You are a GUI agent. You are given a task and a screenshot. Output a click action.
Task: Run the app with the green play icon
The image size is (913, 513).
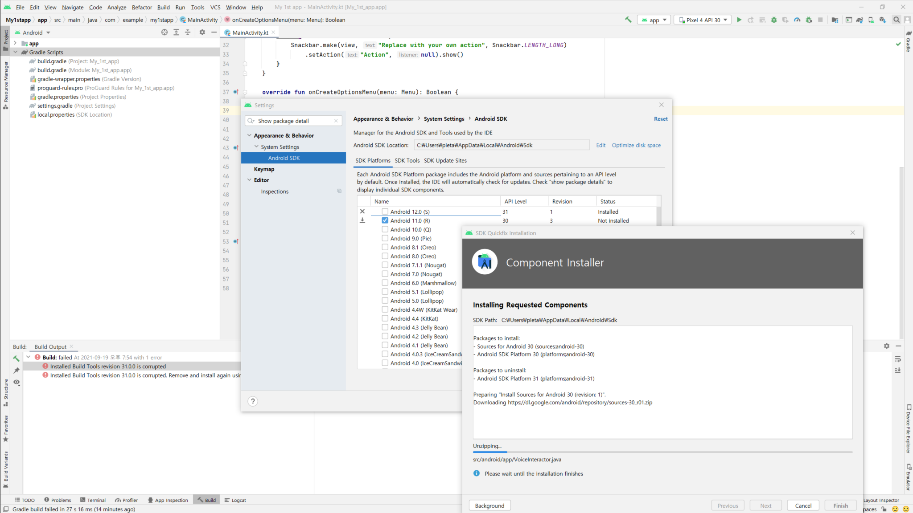(x=739, y=20)
